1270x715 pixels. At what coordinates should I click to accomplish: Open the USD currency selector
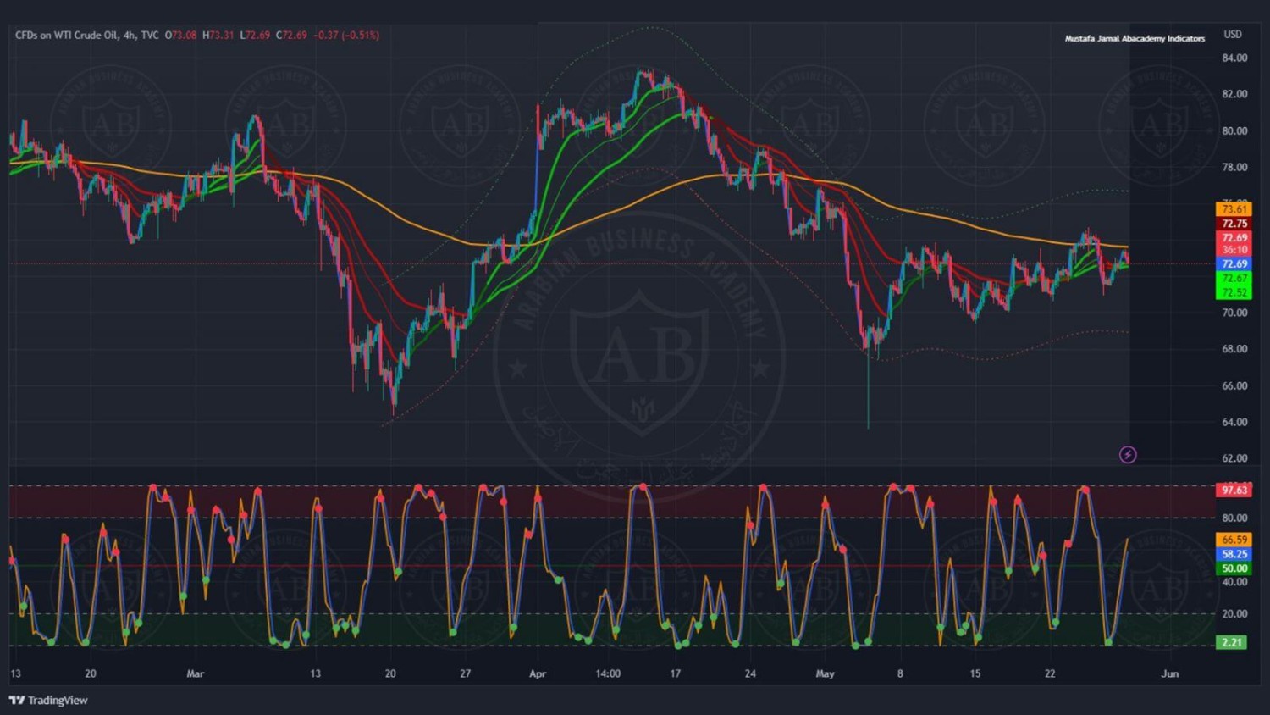(x=1233, y=35)
